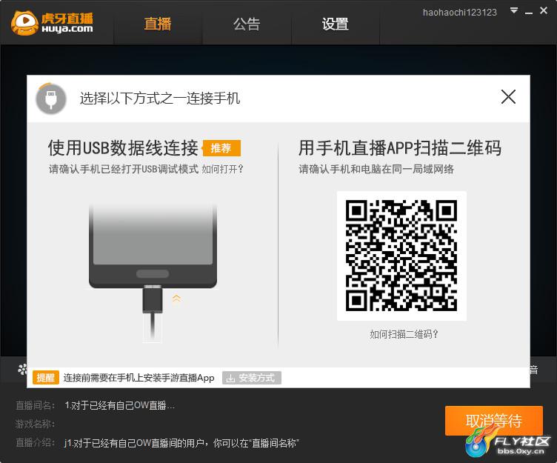Viewport: 557px width, 463px height.
Task: Click the 游戏名称 field label
Action: tap(35, 424)
